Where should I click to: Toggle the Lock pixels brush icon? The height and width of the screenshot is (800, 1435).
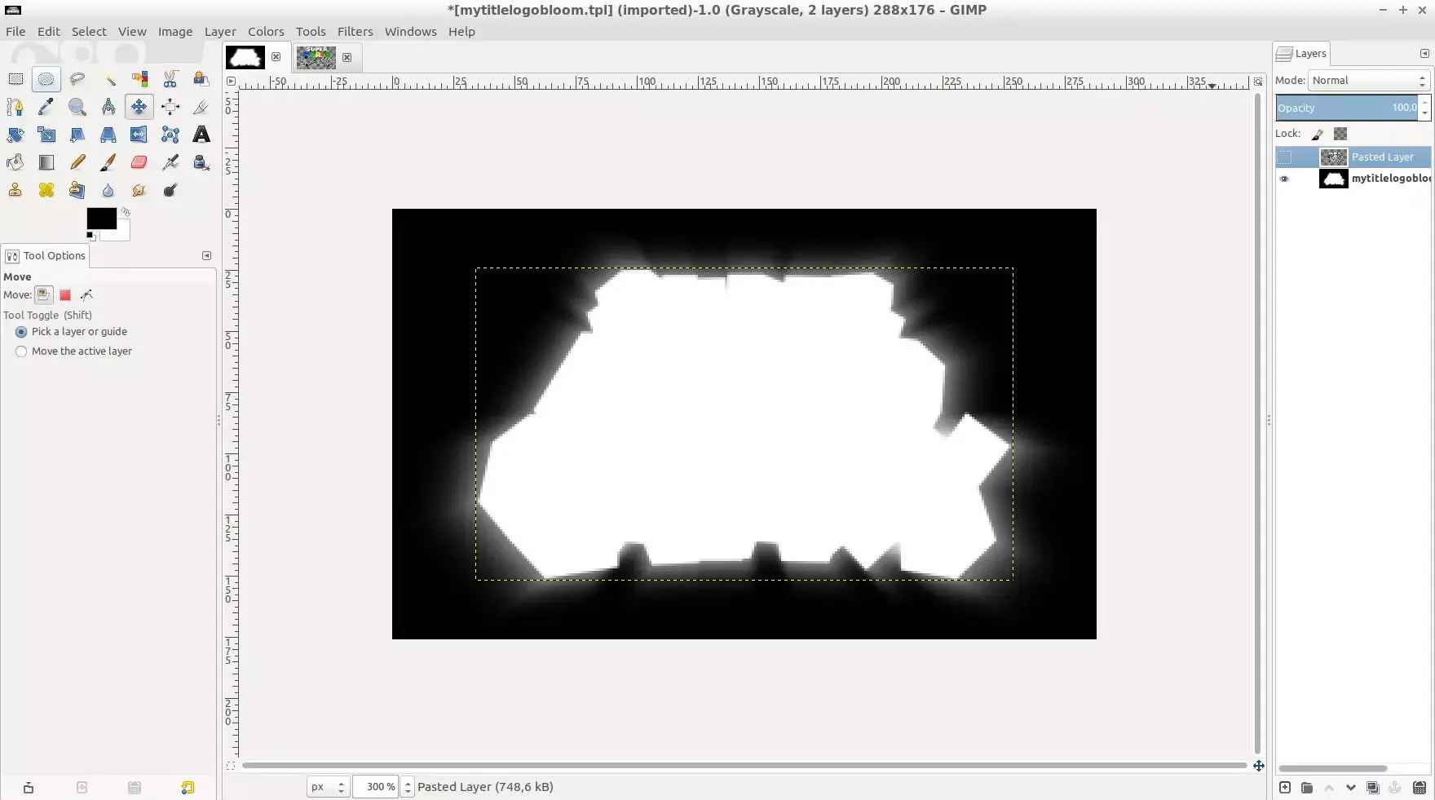(1318, 134)
